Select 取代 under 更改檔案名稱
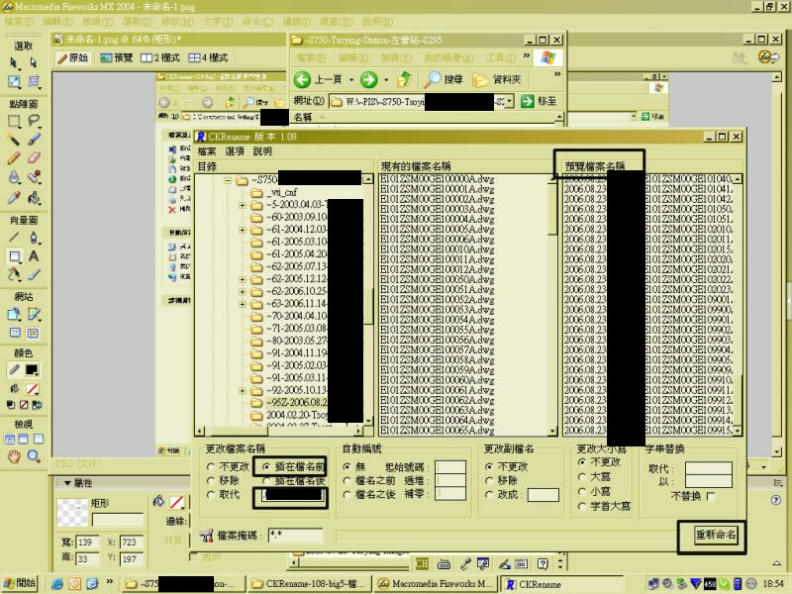792x594 pixels. point(223,494)
